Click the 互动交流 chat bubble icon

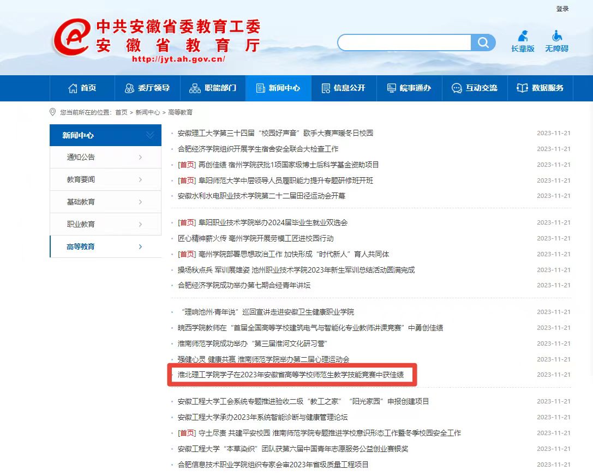tap(457, 88)
